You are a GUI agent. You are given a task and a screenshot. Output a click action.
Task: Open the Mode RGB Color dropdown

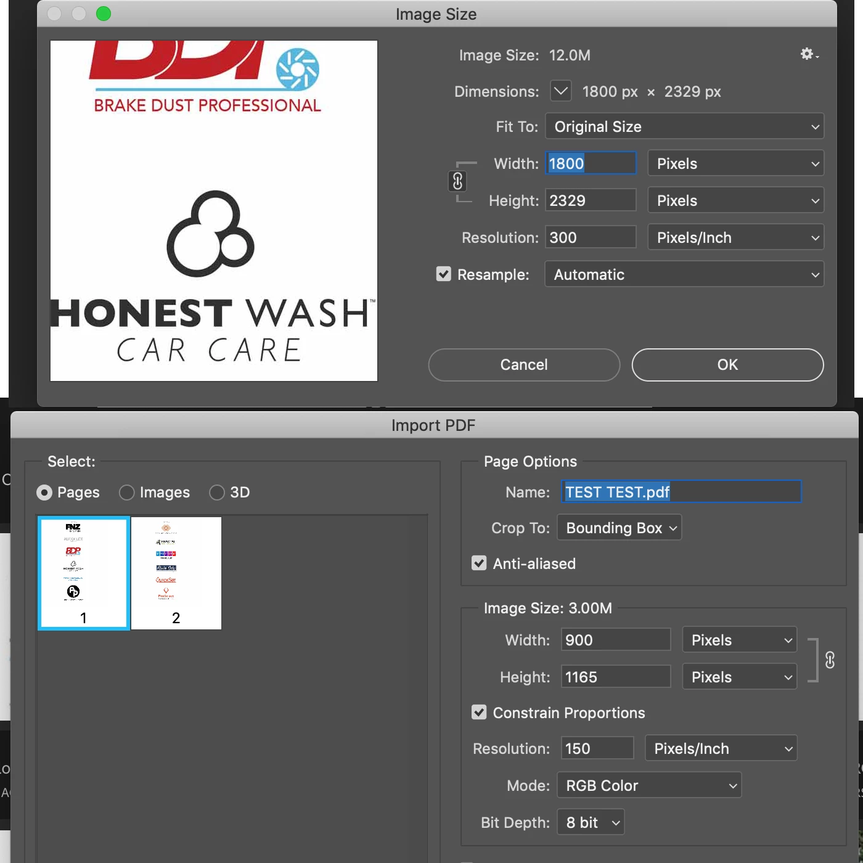coord(649,785)
